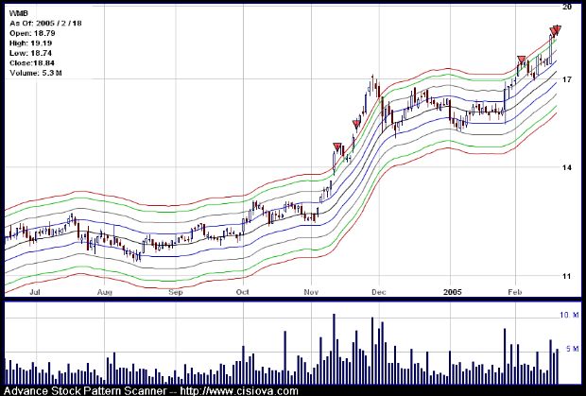Click the tallest volume bar in mid-November
The image size is (586, 396).
[x=334, y=349]
